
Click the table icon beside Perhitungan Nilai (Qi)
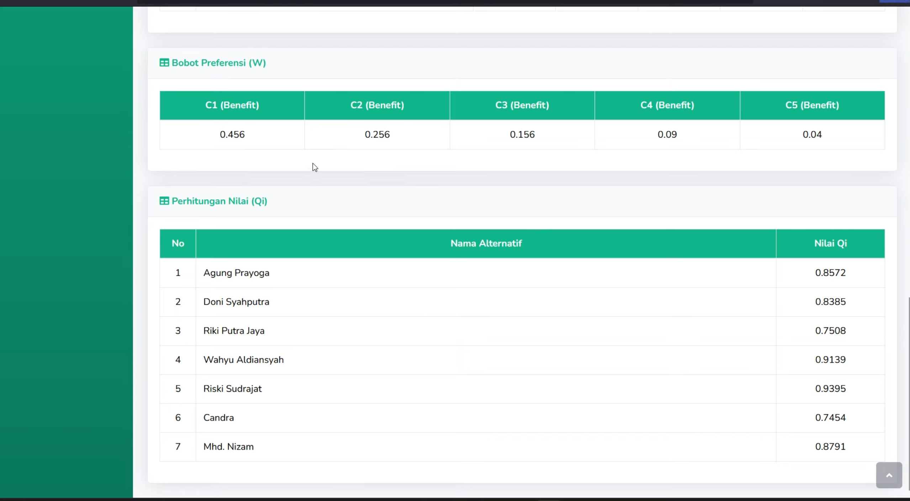[x=164, y=201]
